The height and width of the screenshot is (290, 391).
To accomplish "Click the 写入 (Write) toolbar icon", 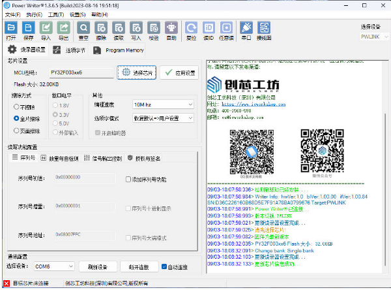I will [136, 27].
